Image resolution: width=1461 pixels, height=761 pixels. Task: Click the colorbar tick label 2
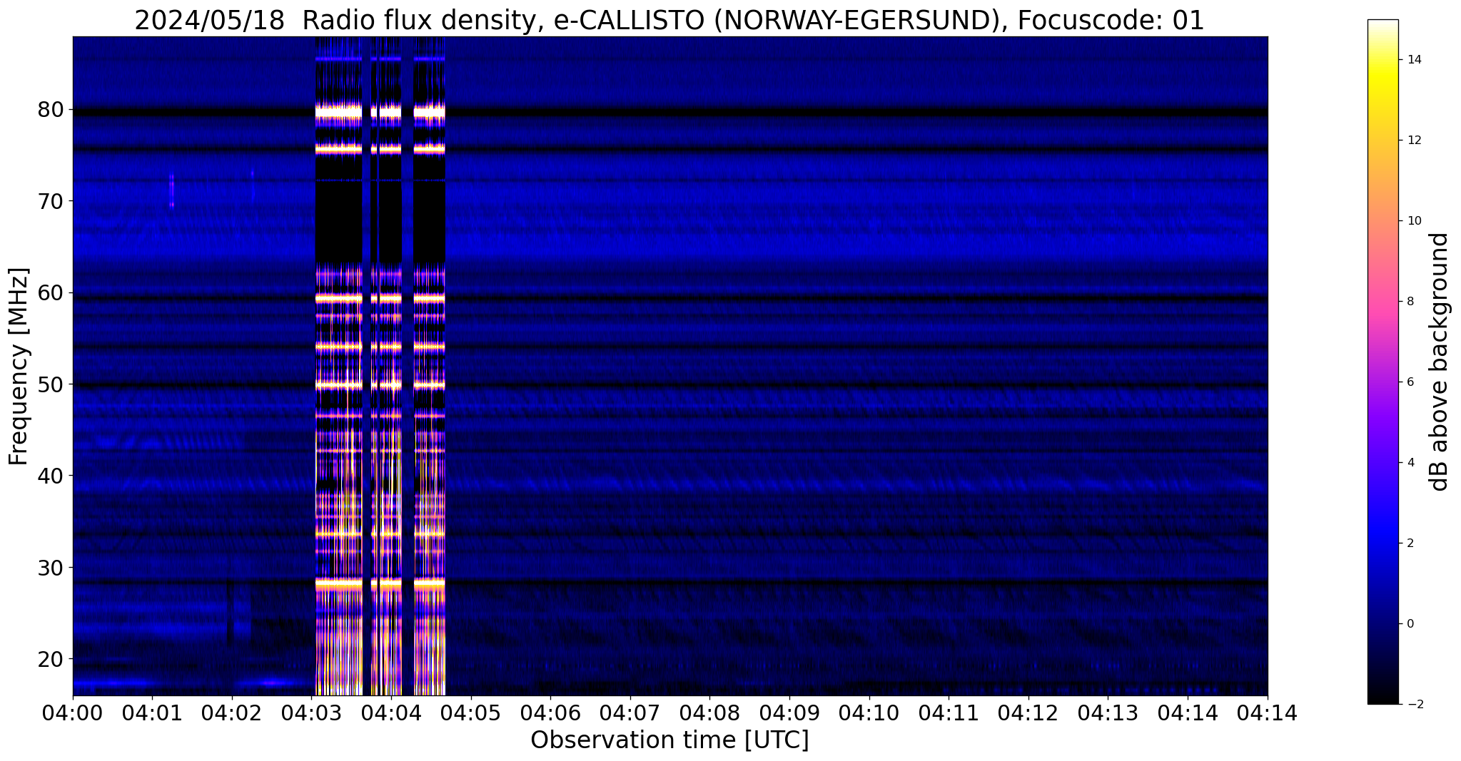(x=1409, y=543)
